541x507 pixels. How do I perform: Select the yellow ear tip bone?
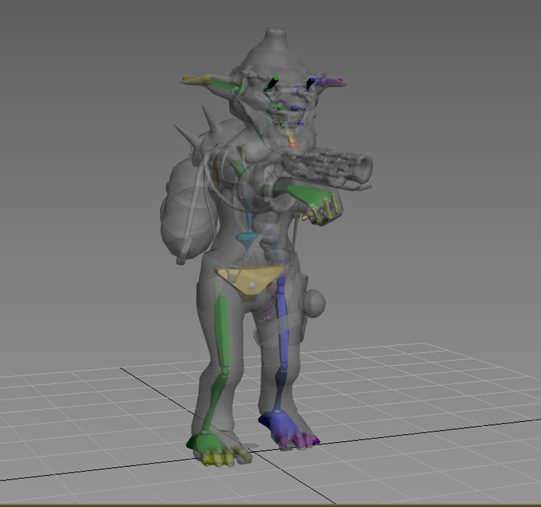196,80
